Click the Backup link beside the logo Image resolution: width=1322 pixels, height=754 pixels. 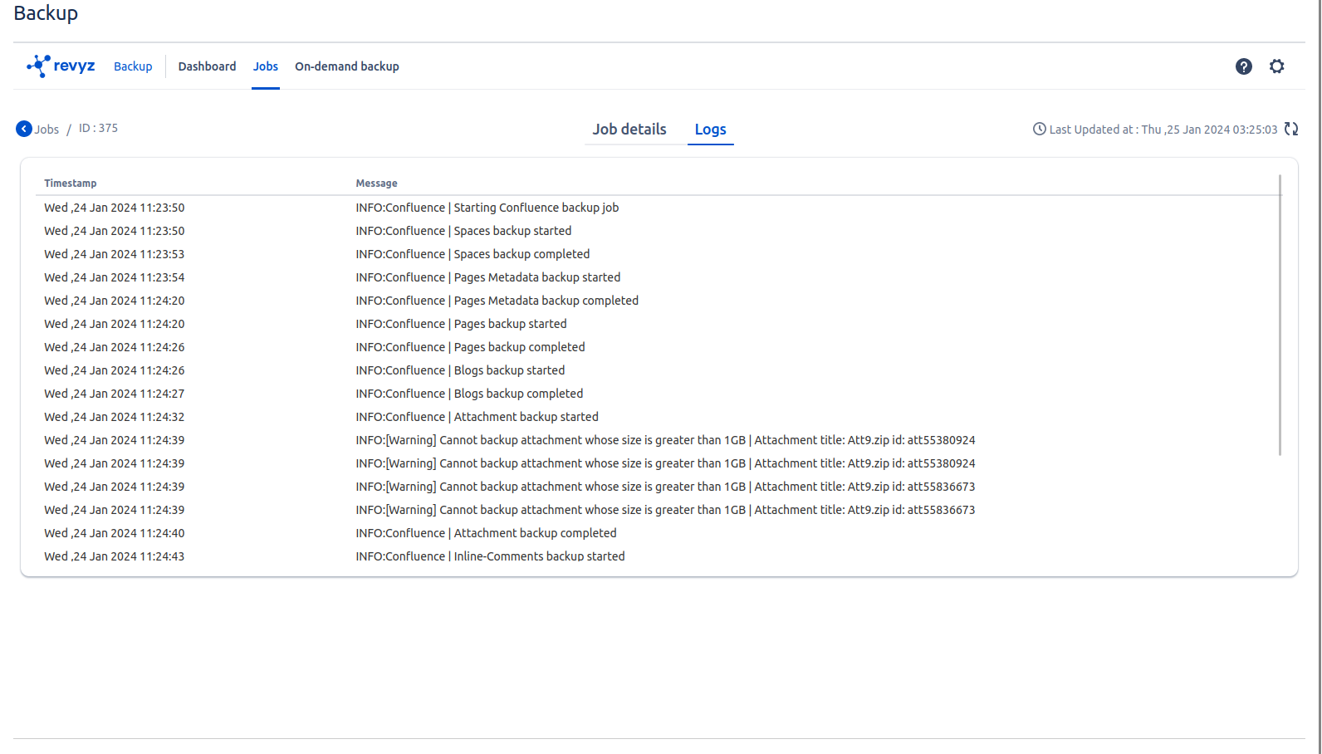pyautogui.click(x=133, y=66)
